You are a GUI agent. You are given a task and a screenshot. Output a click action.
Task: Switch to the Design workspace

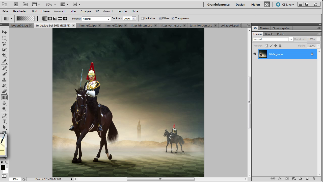coord(240,5)
